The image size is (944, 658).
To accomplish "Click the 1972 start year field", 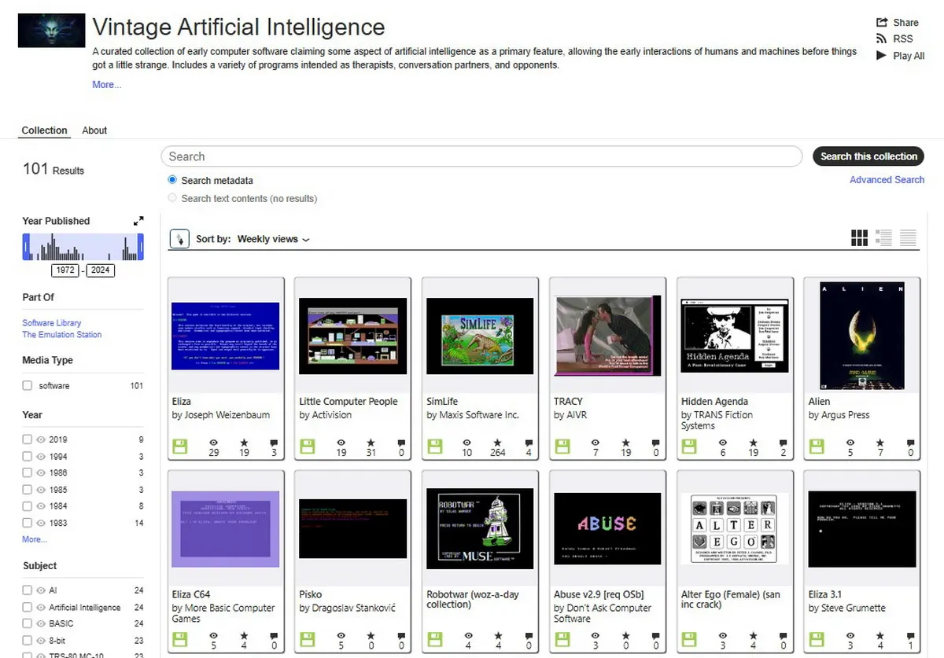I will (65, 270).
